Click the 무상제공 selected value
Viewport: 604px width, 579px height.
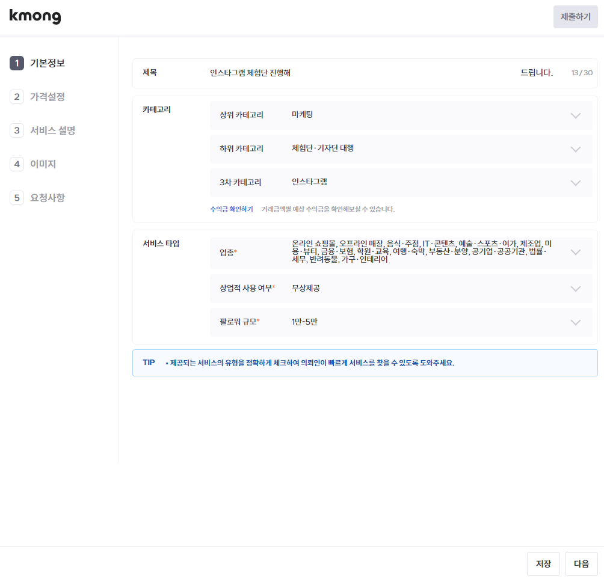click(x=306, y=288)
